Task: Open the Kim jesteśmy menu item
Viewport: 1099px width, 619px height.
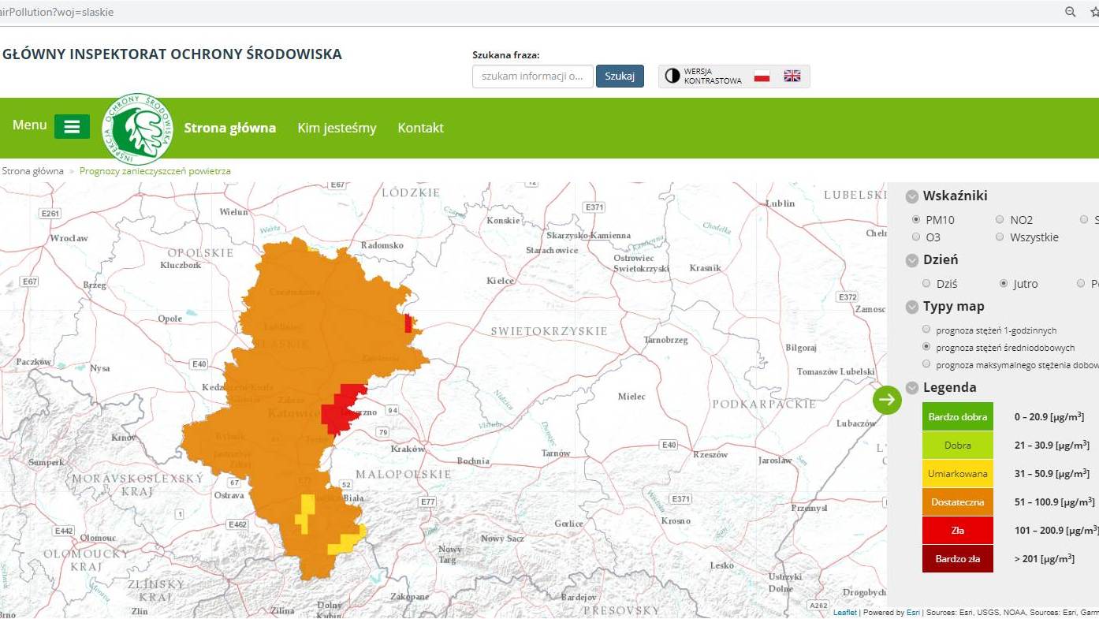Action: pyautogui.click(x=337, y=128)
